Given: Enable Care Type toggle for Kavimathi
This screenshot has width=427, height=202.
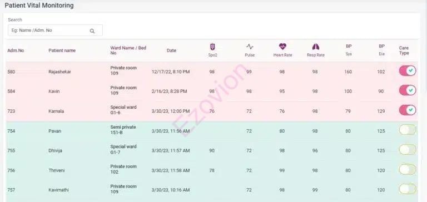Looking at the screenshot, I should coord(408,189).
